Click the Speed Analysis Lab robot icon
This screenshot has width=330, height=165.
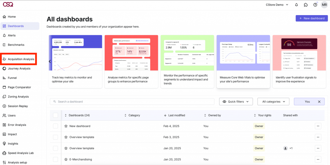click(4, 153)
